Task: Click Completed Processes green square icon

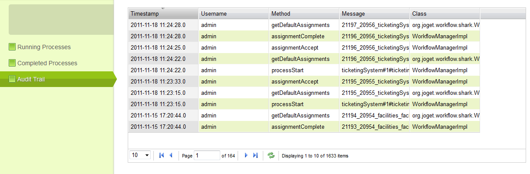Action: pos(12,63)
